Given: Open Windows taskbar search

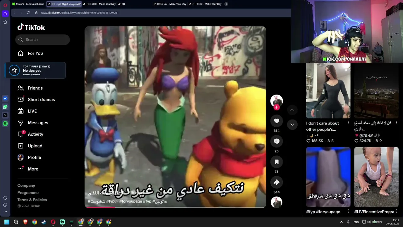Looking at the screenshot, I should pyautogui.click(x=16, y=222).
